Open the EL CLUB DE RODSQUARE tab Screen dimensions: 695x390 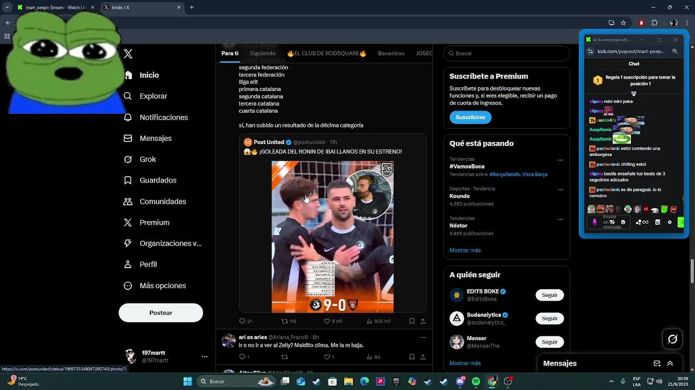click(327, 53)
